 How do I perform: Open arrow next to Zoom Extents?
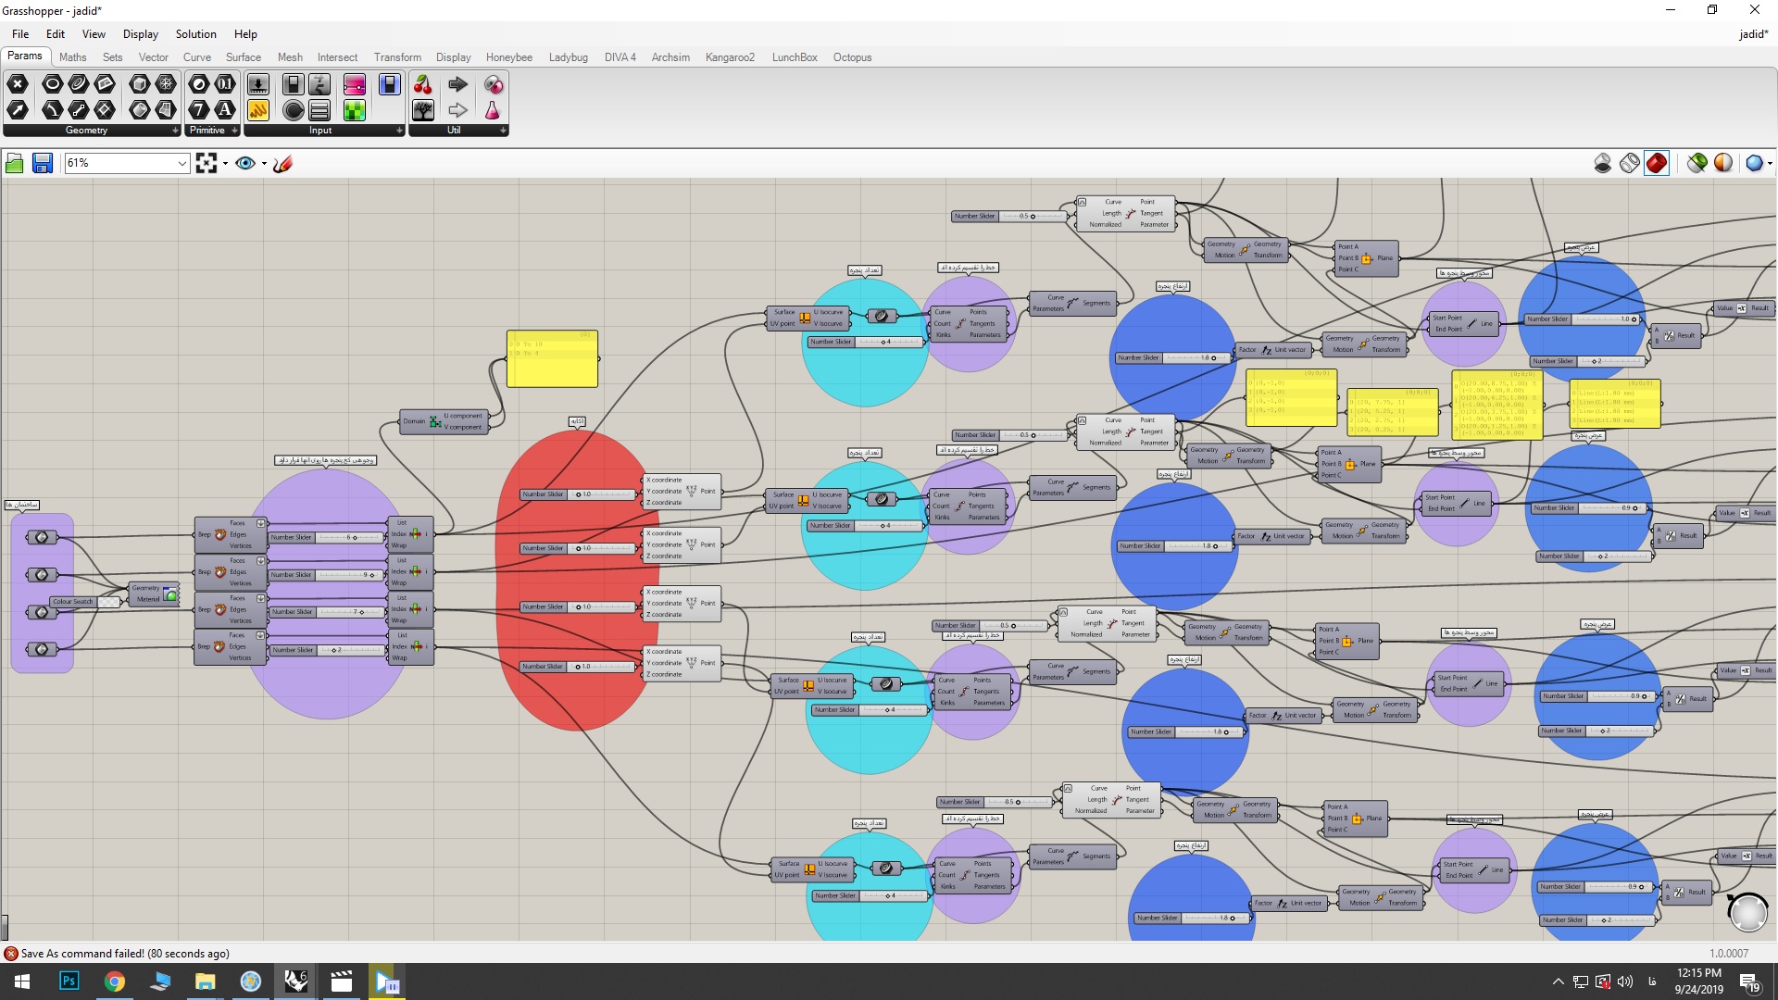click(225, 164)
